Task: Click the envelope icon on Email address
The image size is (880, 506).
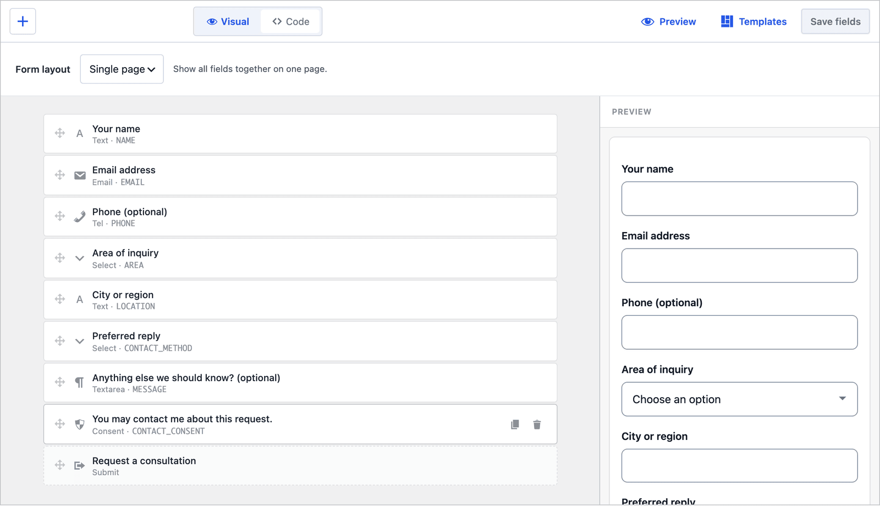Action: tap(80, 175)
